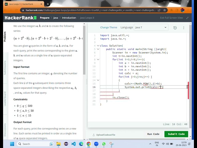Viewport: 197px width, 148px height.
Task: Bookmark page with the star icon
Action: point(165,10)
